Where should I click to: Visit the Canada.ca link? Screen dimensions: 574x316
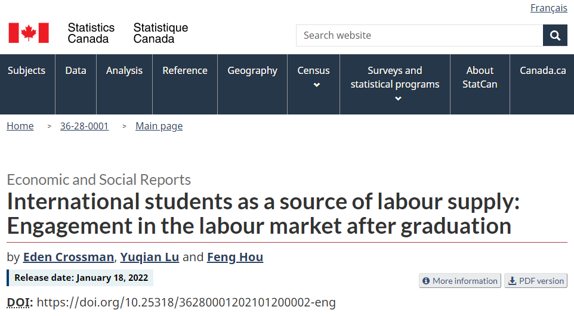[543, 70]
